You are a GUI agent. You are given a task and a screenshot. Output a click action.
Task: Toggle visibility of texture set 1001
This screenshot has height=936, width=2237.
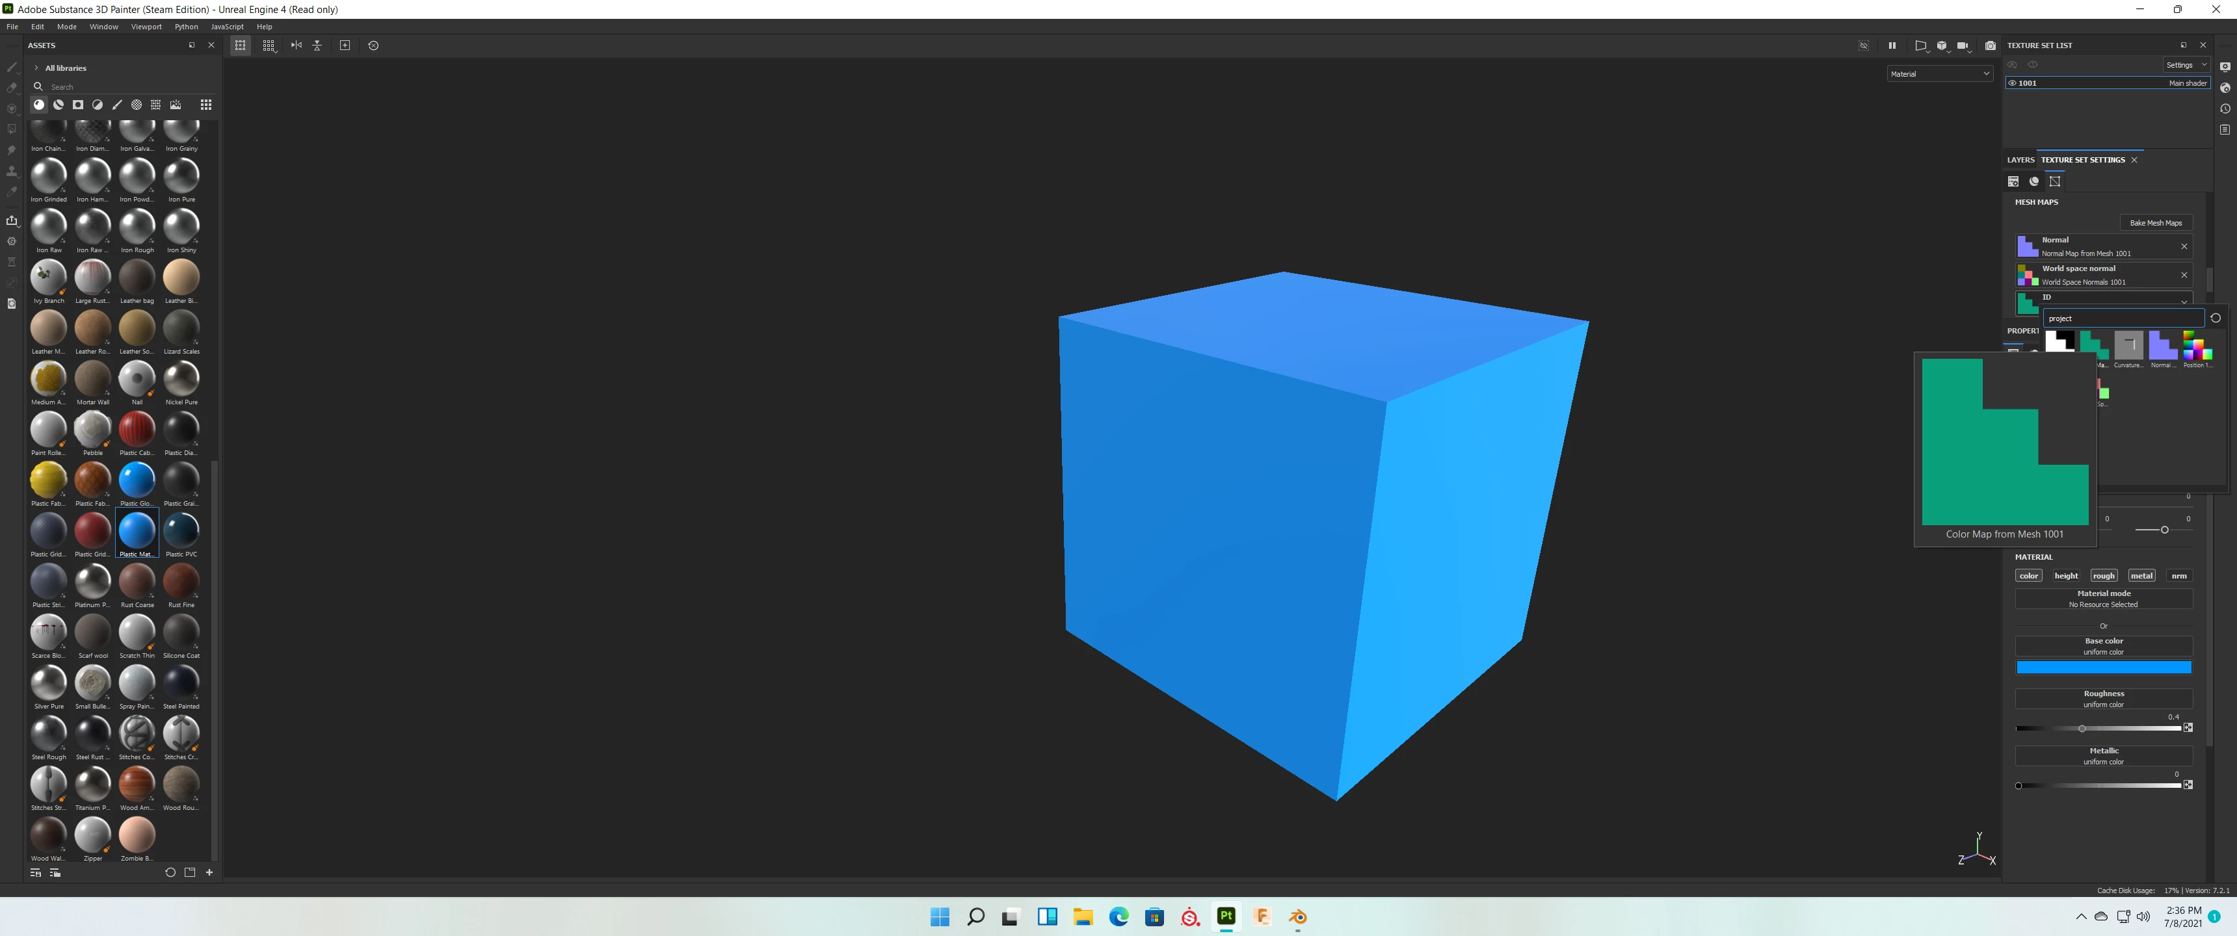coord(2012,83)
